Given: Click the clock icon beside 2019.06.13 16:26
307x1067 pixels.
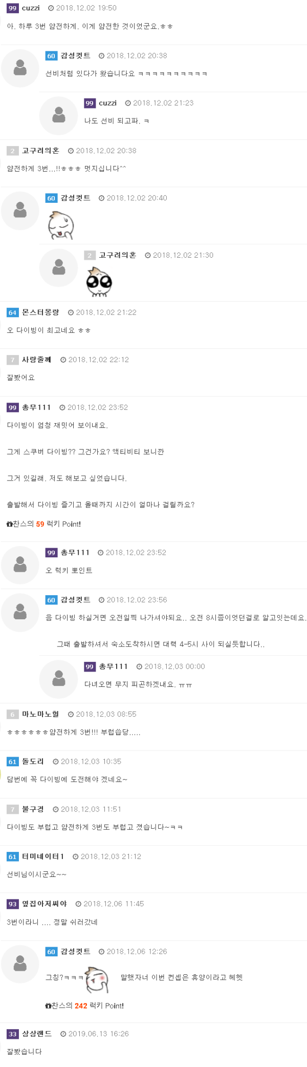Looking at the screenshot, I should [63, 1034].
